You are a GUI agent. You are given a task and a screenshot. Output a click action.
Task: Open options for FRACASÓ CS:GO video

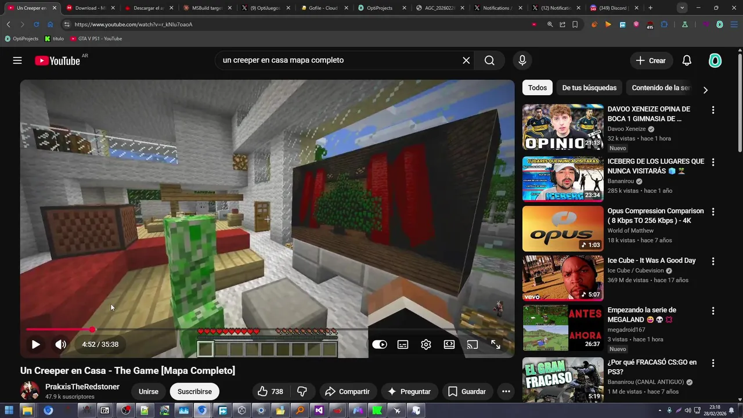point(713,362)
